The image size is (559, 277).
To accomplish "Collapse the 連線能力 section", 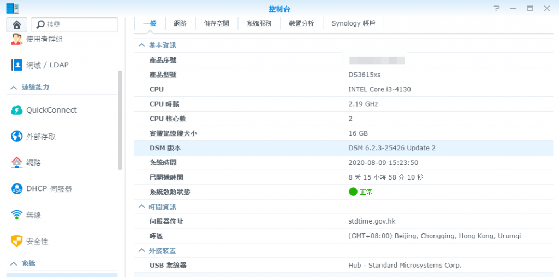I will click(14, 88).
